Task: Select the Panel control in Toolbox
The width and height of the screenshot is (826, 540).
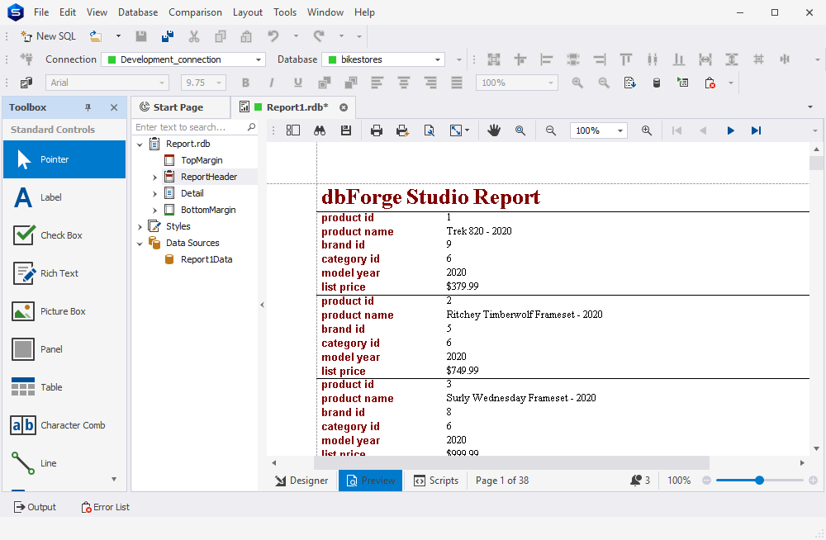Action: pyautogui.click(x=64, y=348)
